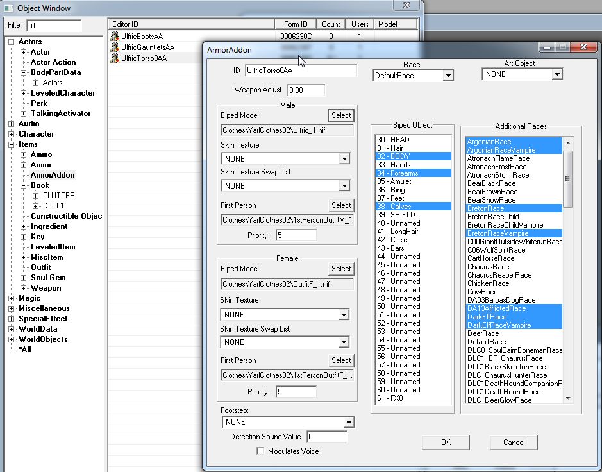Screen dimensions: 602x472
Task: Select the Perk tree item
Action: click(x=38, y=103)
